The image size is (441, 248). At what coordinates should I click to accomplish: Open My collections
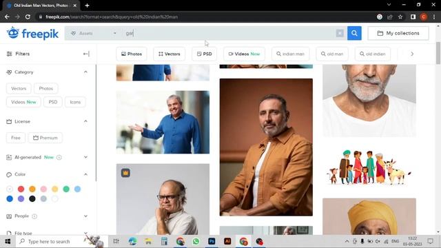click(398, 33)
